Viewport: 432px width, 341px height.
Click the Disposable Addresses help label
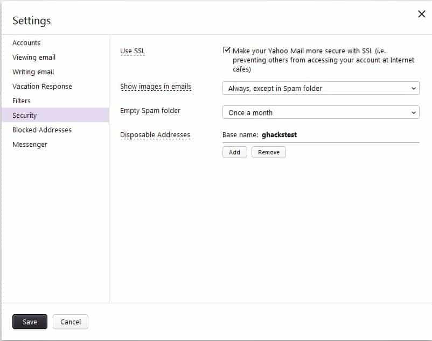click(155, 135)
